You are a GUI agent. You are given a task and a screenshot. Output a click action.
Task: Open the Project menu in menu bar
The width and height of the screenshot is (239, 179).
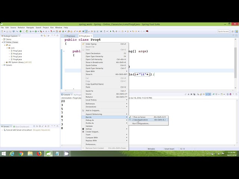click(x=46, y=28)
